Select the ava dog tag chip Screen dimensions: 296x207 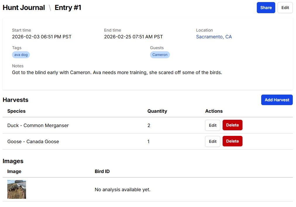click(x=21, y=54)
